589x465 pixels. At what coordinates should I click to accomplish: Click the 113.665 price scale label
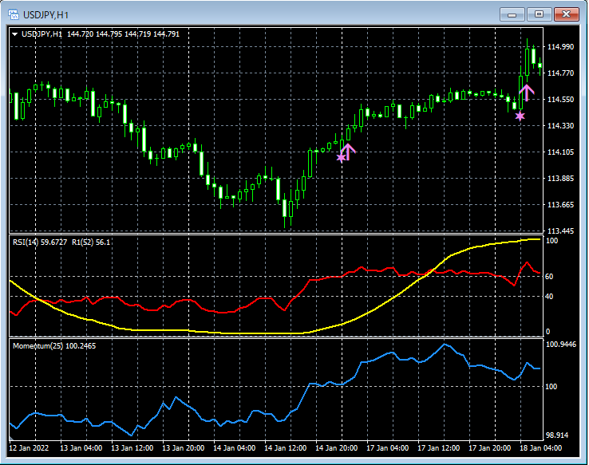(560, 204)
